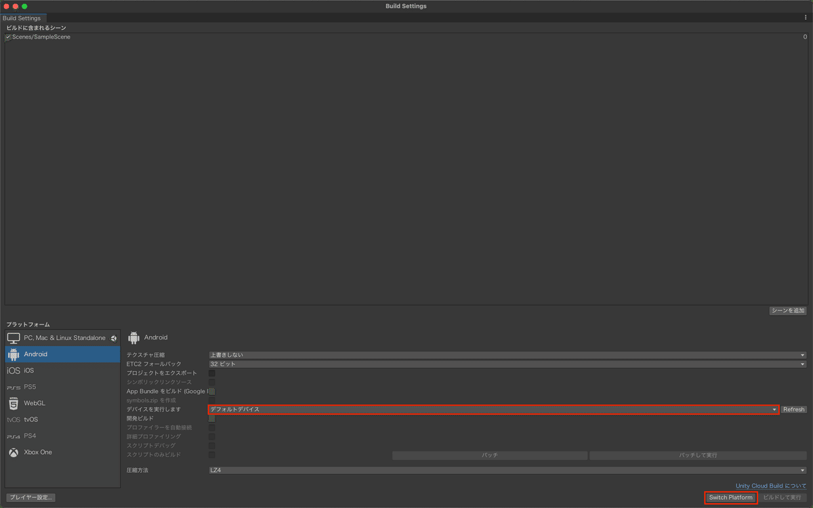Click the Android title text in settings header
Screen dimensions: 813x508
(156, 337)
